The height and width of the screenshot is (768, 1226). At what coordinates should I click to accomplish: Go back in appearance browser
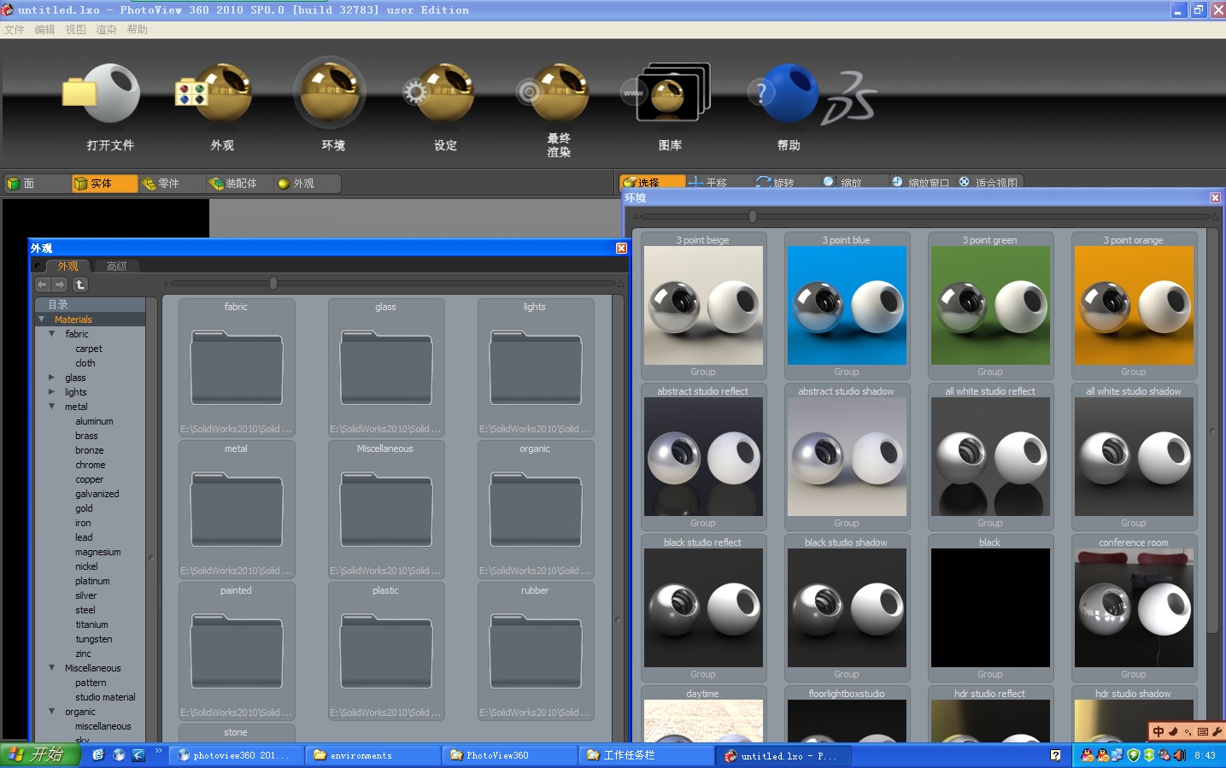coord(42,284)
